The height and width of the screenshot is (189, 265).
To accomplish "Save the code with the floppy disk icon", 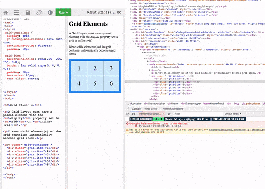I will coord(28,12).
